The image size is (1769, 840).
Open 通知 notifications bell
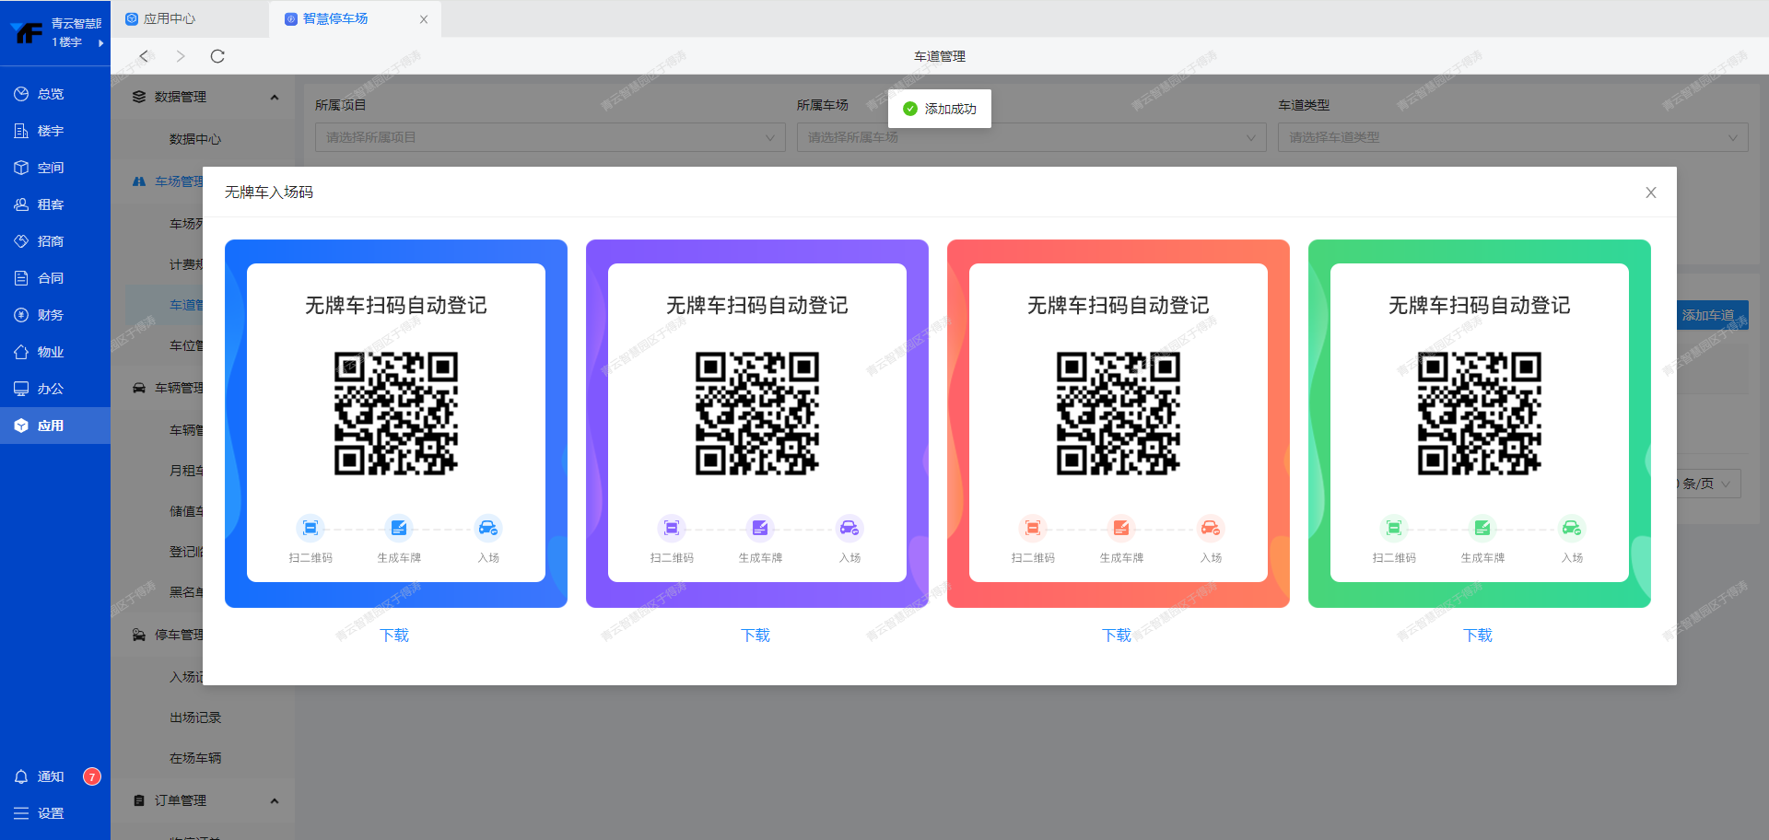pyautogui.click(x=51, y=776)
